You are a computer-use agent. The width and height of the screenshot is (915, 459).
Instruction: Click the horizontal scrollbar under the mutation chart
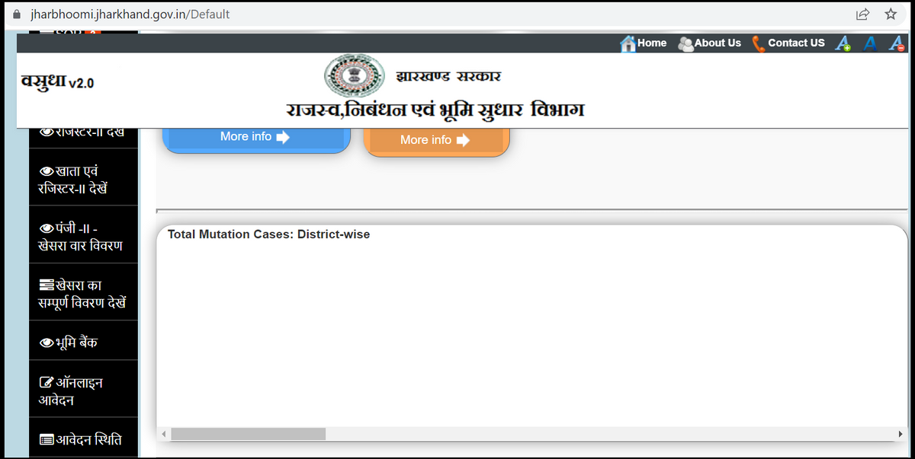[x=248, y=434]
